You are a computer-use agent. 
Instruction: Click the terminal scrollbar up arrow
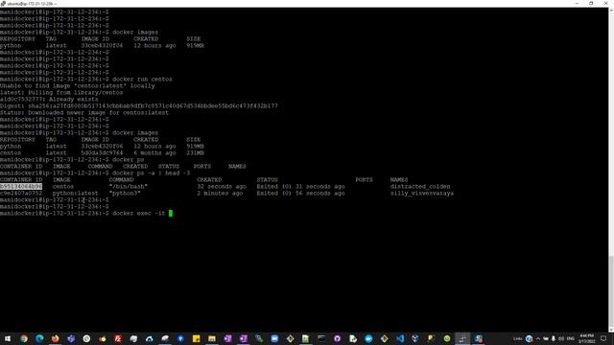click(611, 11)
